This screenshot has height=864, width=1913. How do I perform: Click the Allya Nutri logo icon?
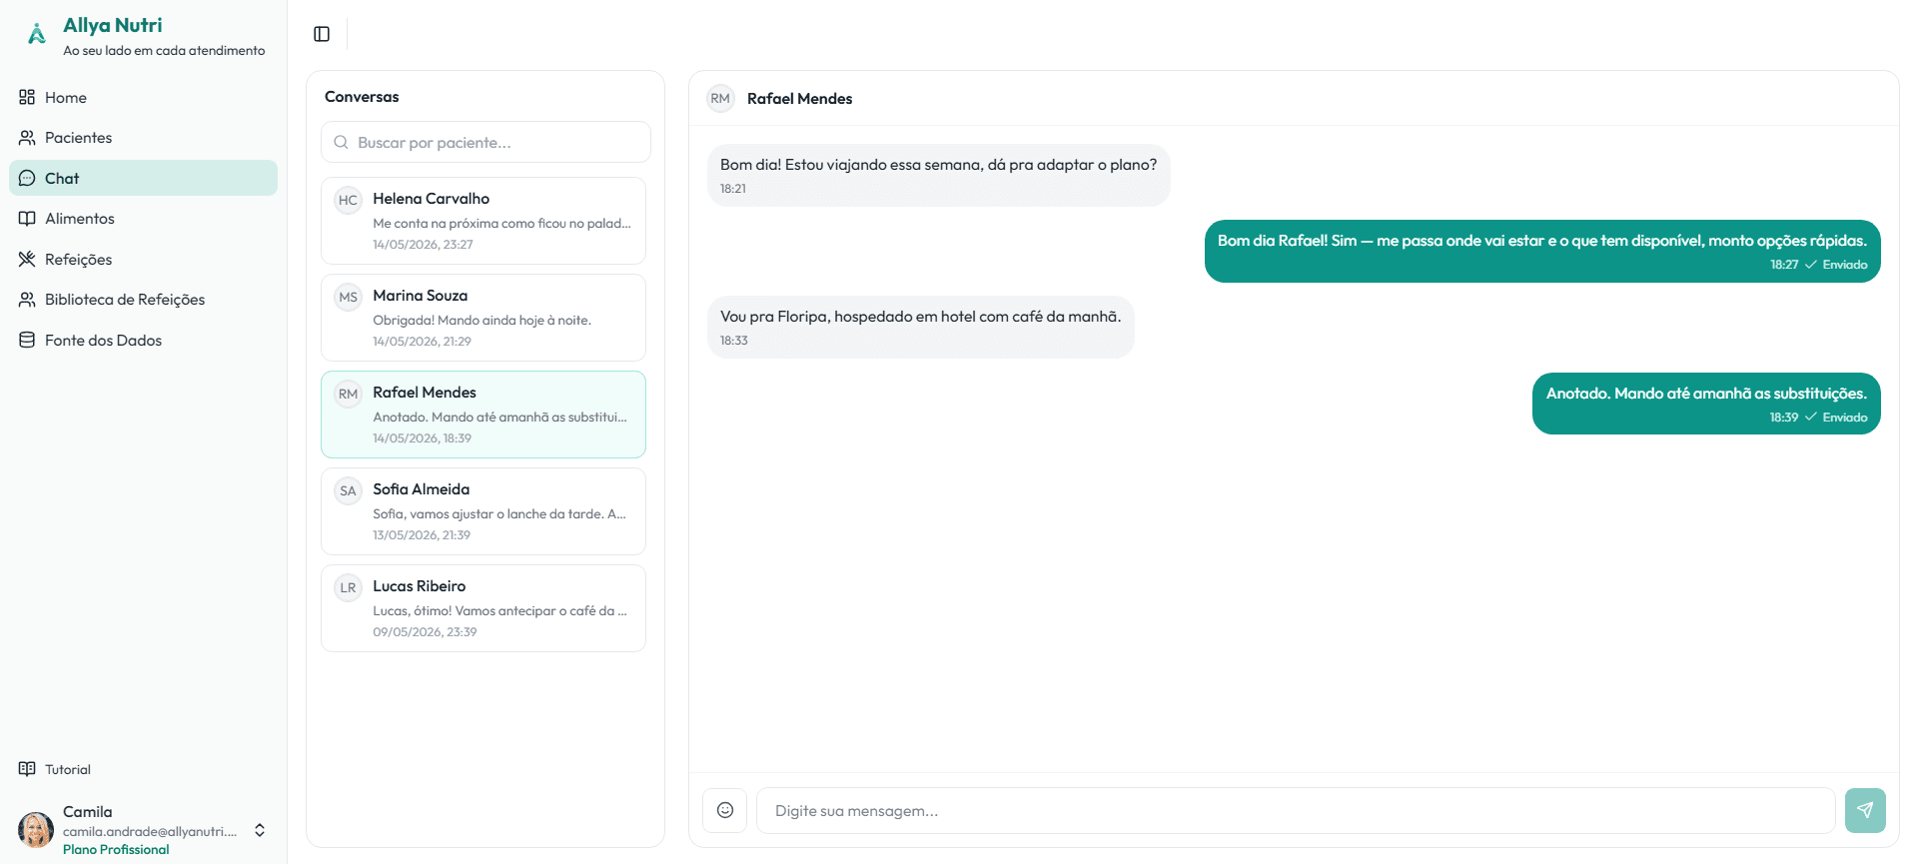pyautogui.click(x=37, y=34)
